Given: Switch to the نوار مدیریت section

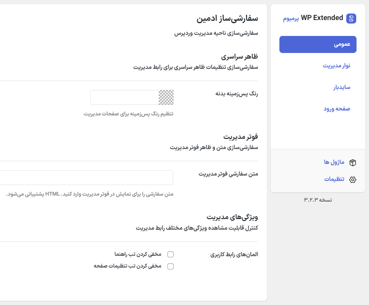Looking at the screenshot, I should coord(337,65).
